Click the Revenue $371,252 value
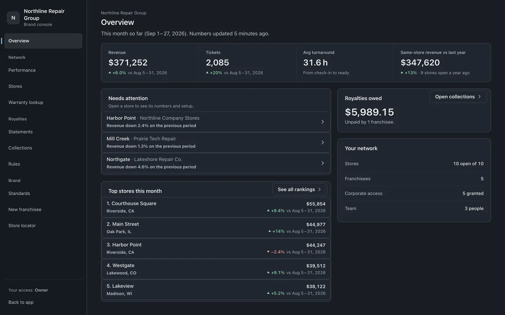The width and height of the screenshot is (505, 315). point(128,63)
